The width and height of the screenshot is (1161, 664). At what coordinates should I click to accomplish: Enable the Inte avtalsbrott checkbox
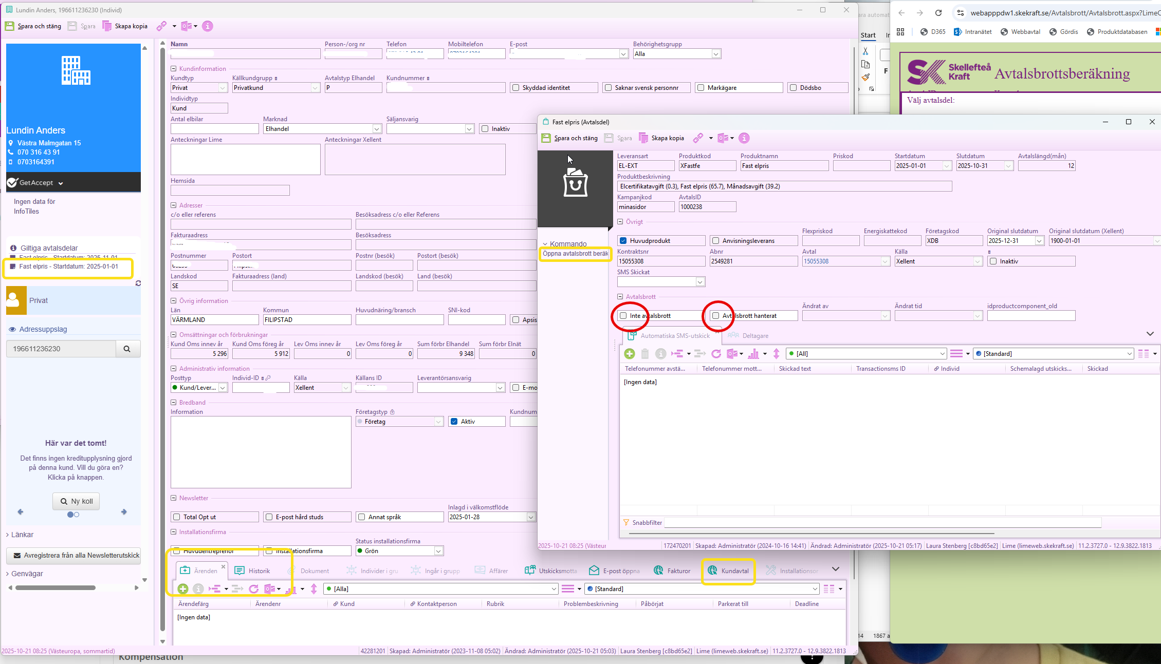(x=623, y=316)
